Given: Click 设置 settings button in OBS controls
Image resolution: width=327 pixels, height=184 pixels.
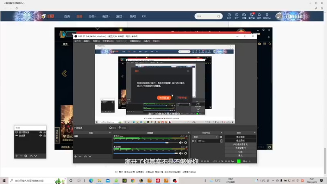Looking at the screenshot, I should [240, 152].
